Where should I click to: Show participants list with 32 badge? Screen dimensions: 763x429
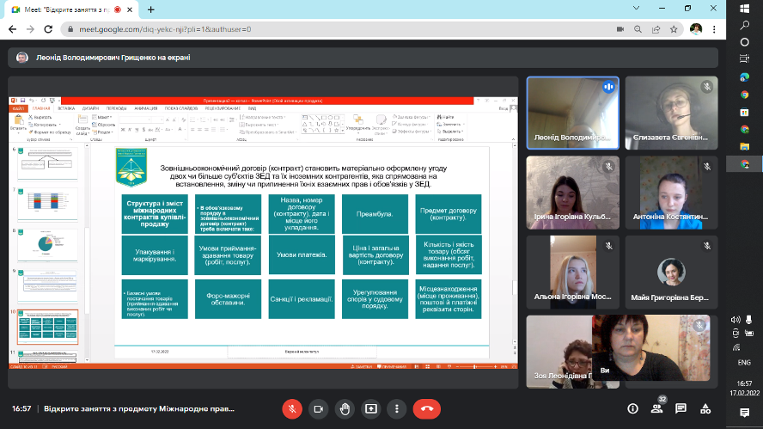pos(657,408)
